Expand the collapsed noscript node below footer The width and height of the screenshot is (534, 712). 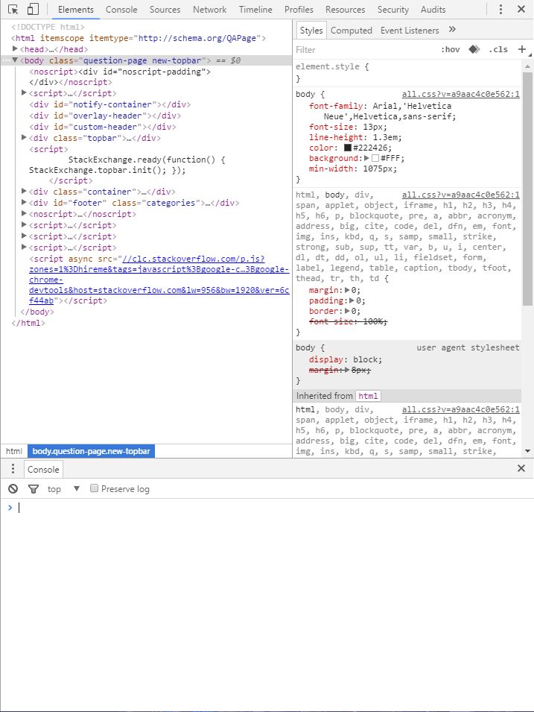point(24,213)
